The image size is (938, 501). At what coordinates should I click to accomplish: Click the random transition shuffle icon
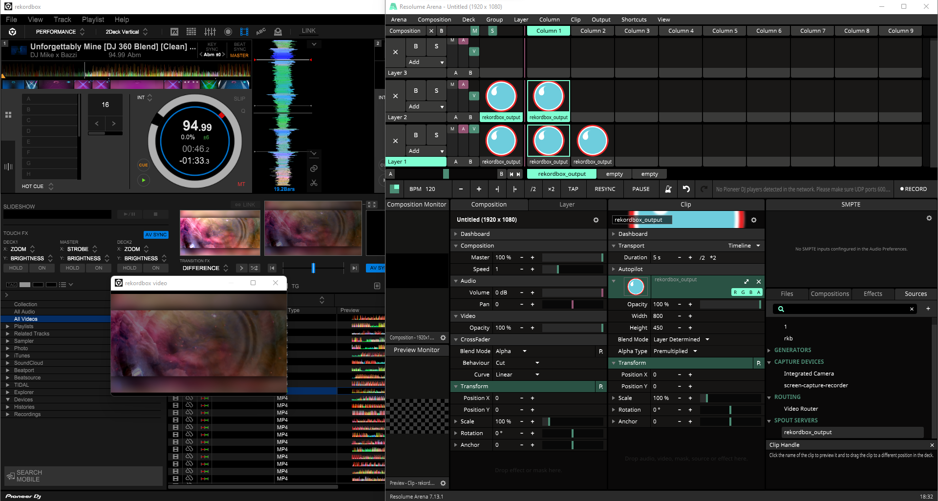coord(255,268)
